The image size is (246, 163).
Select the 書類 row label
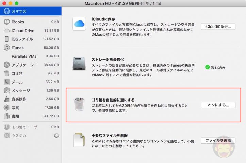15,116
